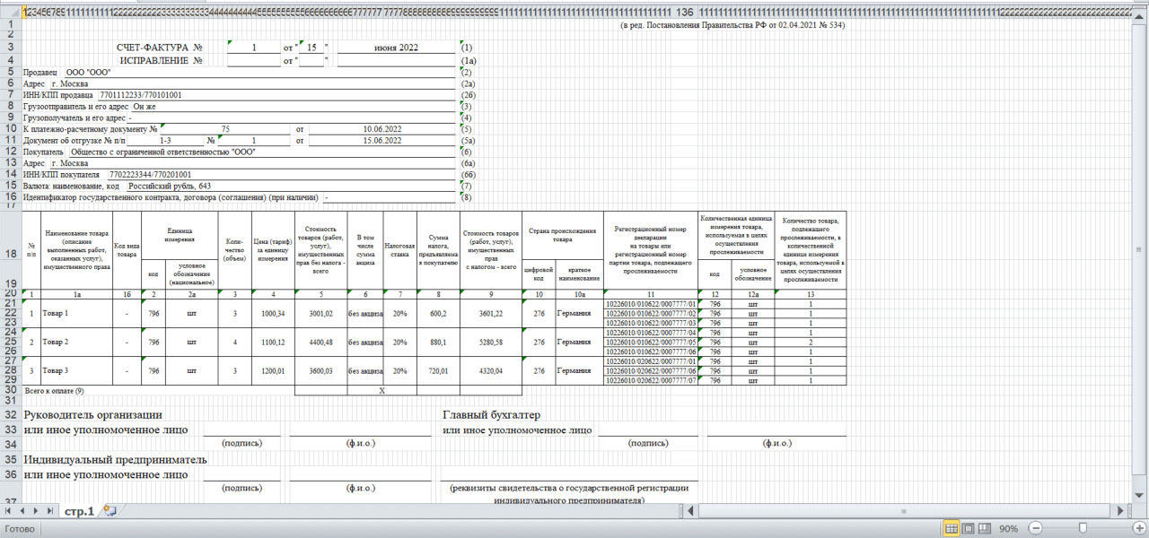
Task: Switch to Page Layout view
Action: click(x=968, y=528)
